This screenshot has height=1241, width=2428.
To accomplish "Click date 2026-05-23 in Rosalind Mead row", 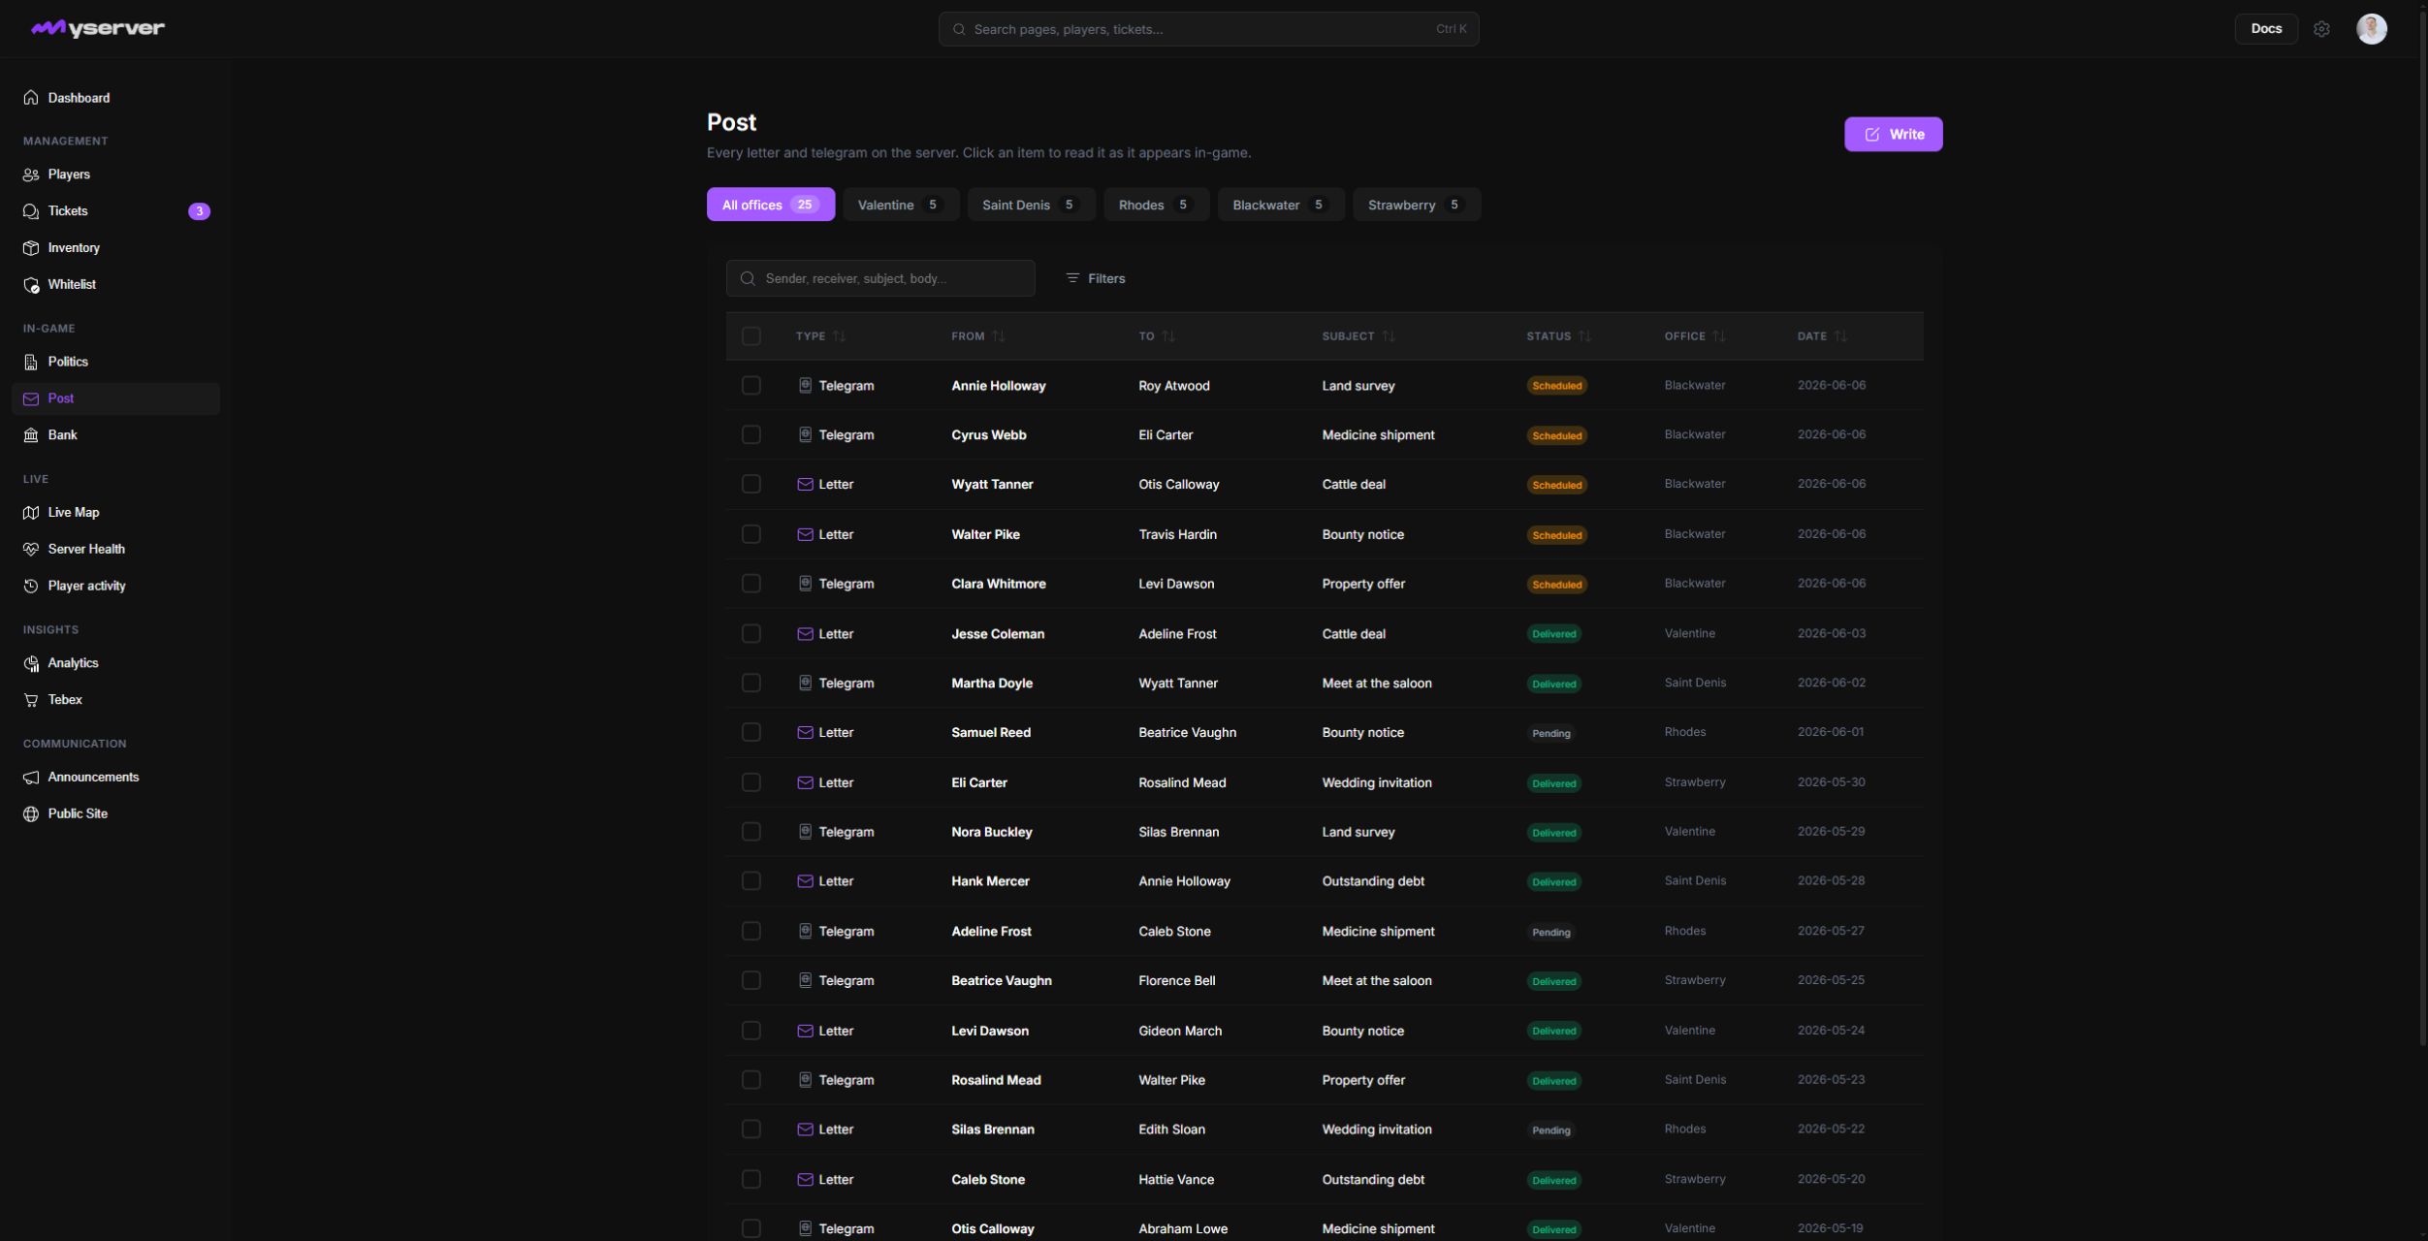I will pos(1831,1080).
